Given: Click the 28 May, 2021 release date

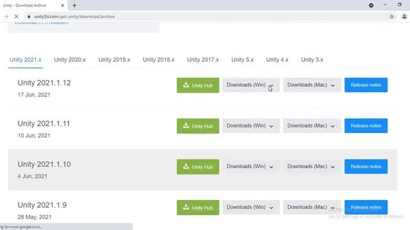Looking at the screenshot, I should [35, 217].
